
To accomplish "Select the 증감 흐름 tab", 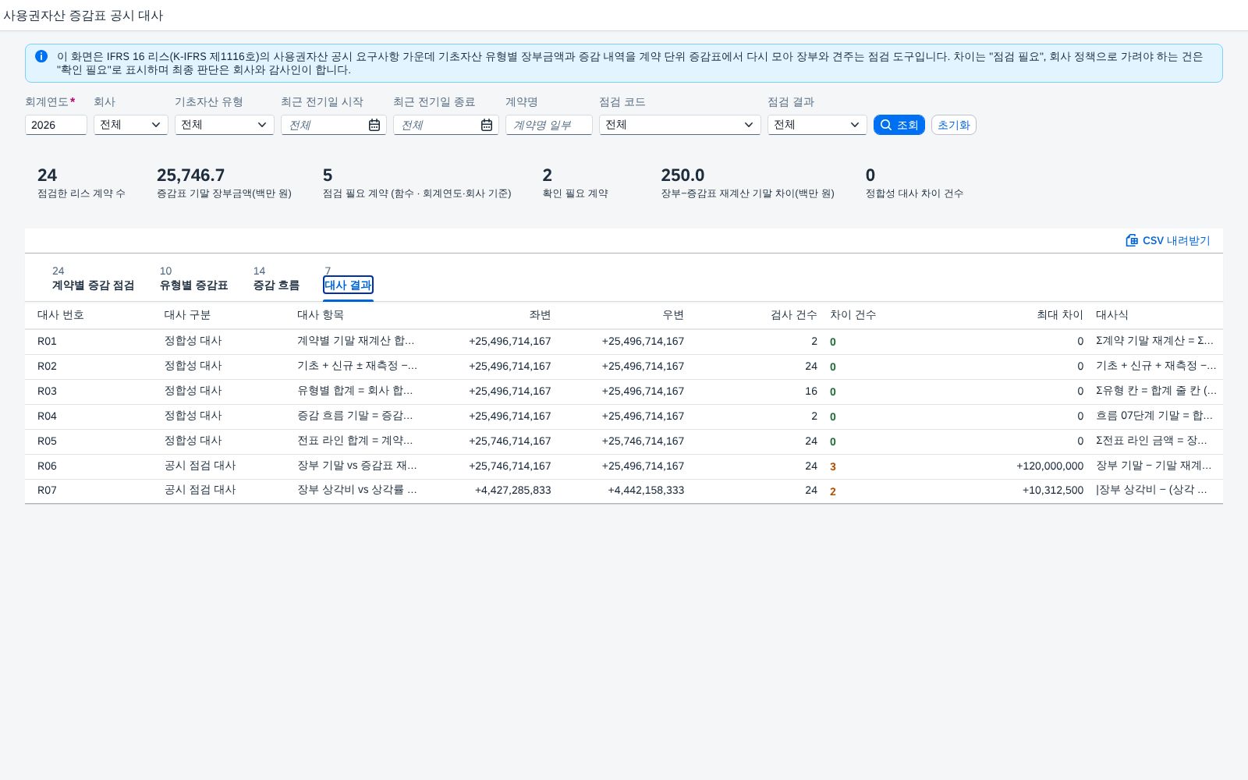I will 276,285.
